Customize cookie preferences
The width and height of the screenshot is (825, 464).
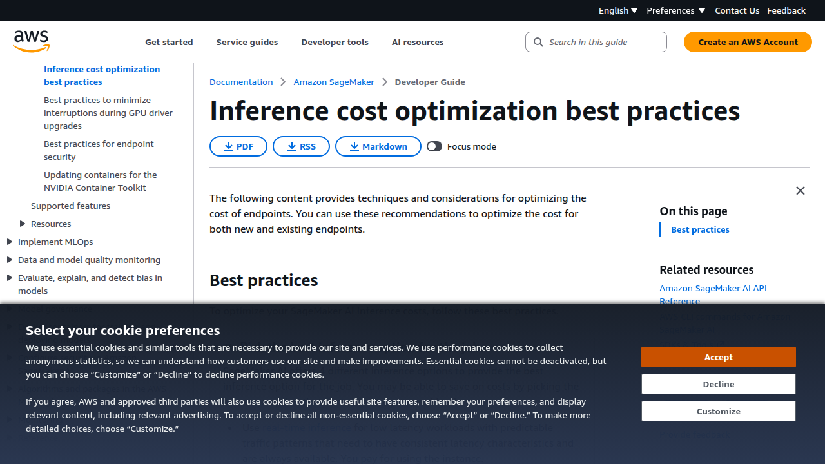718,411
